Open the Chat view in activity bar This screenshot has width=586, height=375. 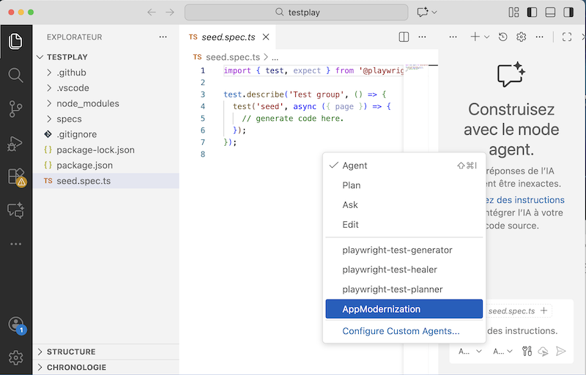[15, 211]
